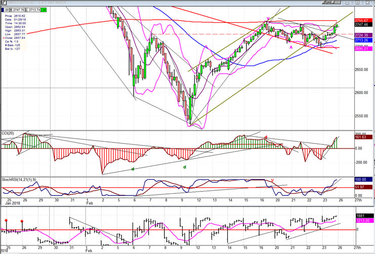Click the Sym link icon in title bar
The height and width of the screenshot is (254, 375).
click(x=327, y=3)
